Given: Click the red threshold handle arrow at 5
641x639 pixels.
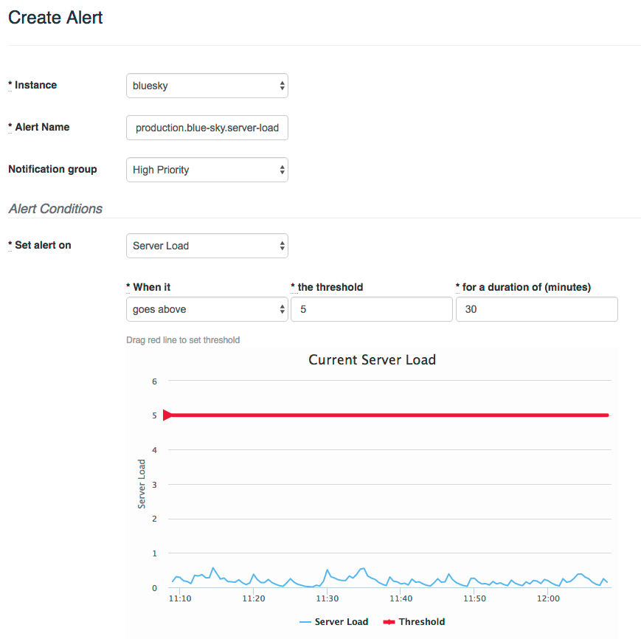Looking at the screenshot, I should point(167,415).
